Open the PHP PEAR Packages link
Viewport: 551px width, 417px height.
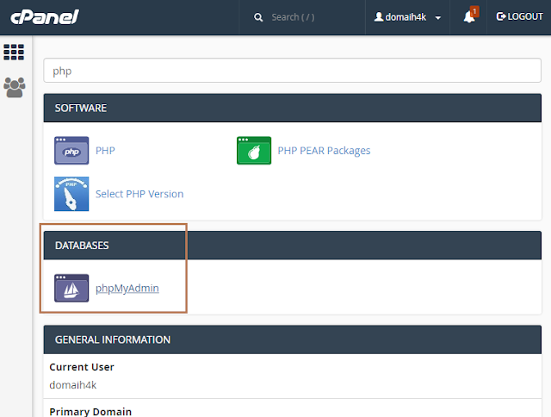coord(324,151)
